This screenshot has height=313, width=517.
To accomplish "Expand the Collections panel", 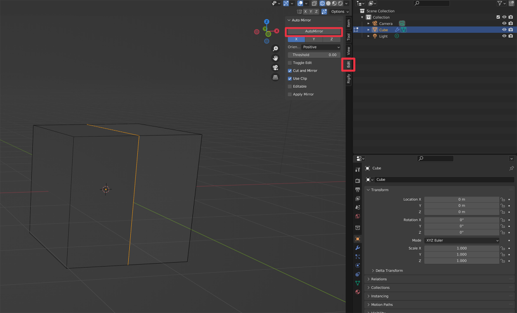I will (x=368, y=288).
